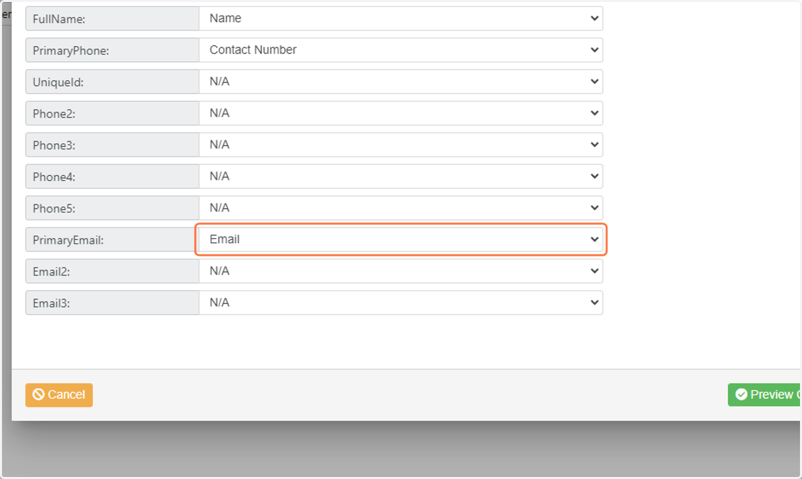Open the Phone4 mapping dropdown
The width and height of the screenshot is (802, 479).
401,176
